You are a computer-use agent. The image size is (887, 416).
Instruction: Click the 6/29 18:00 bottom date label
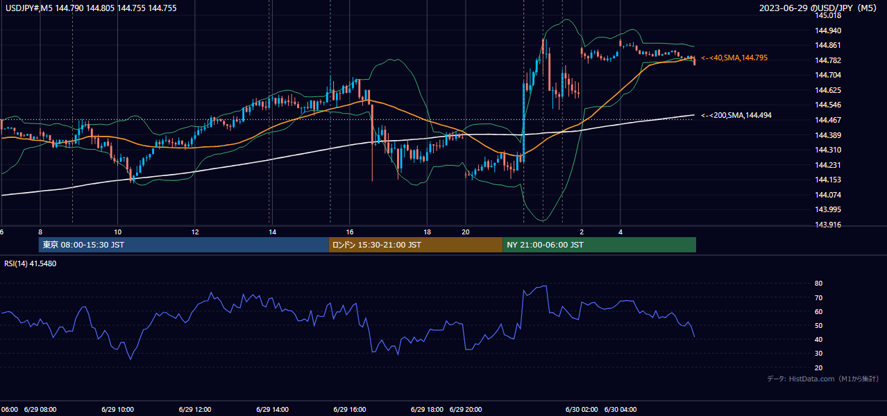point(427,409)
